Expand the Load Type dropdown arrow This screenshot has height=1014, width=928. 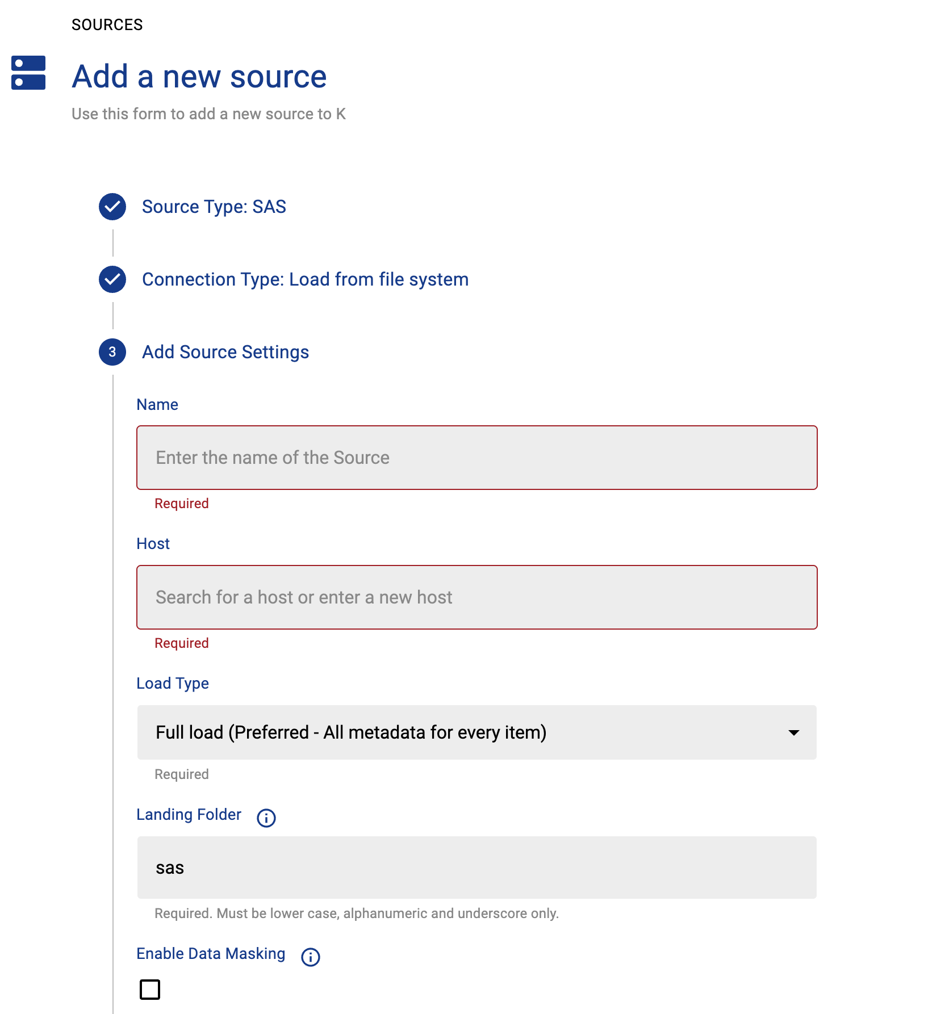(x=793, y=732)
